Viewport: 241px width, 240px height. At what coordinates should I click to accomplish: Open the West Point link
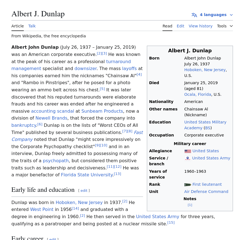point(42,209)
